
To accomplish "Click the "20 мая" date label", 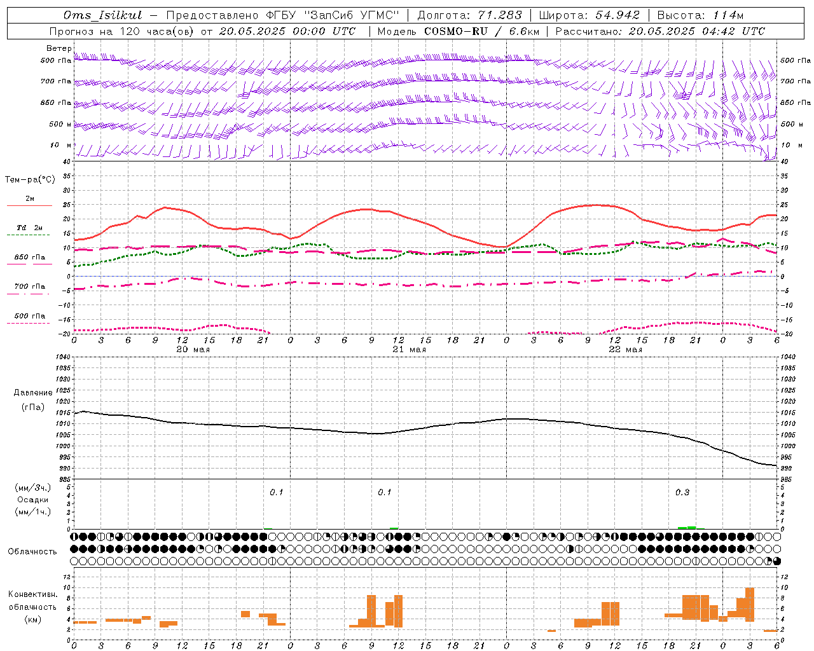I will (x=193, y=350).
